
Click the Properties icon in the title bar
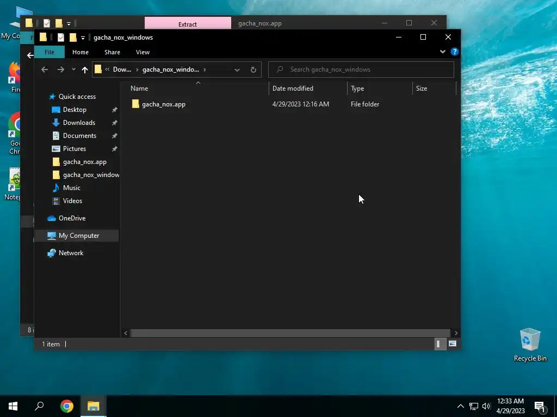coord(61,37)
